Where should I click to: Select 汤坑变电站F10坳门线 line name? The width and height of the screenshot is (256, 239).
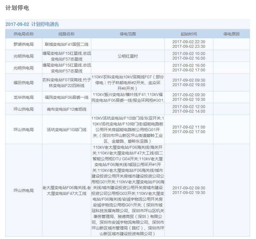coord(67,129)
